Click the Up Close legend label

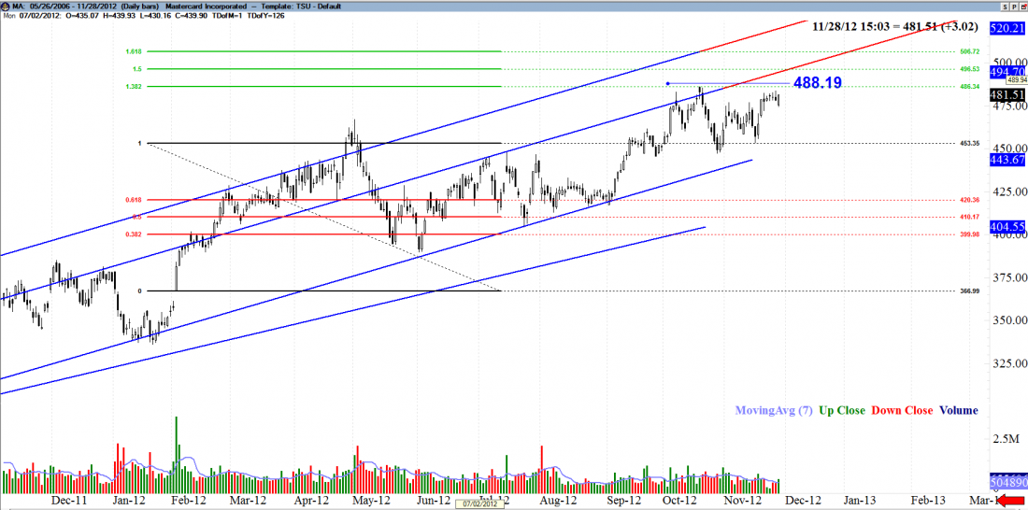tap(842, 410)
